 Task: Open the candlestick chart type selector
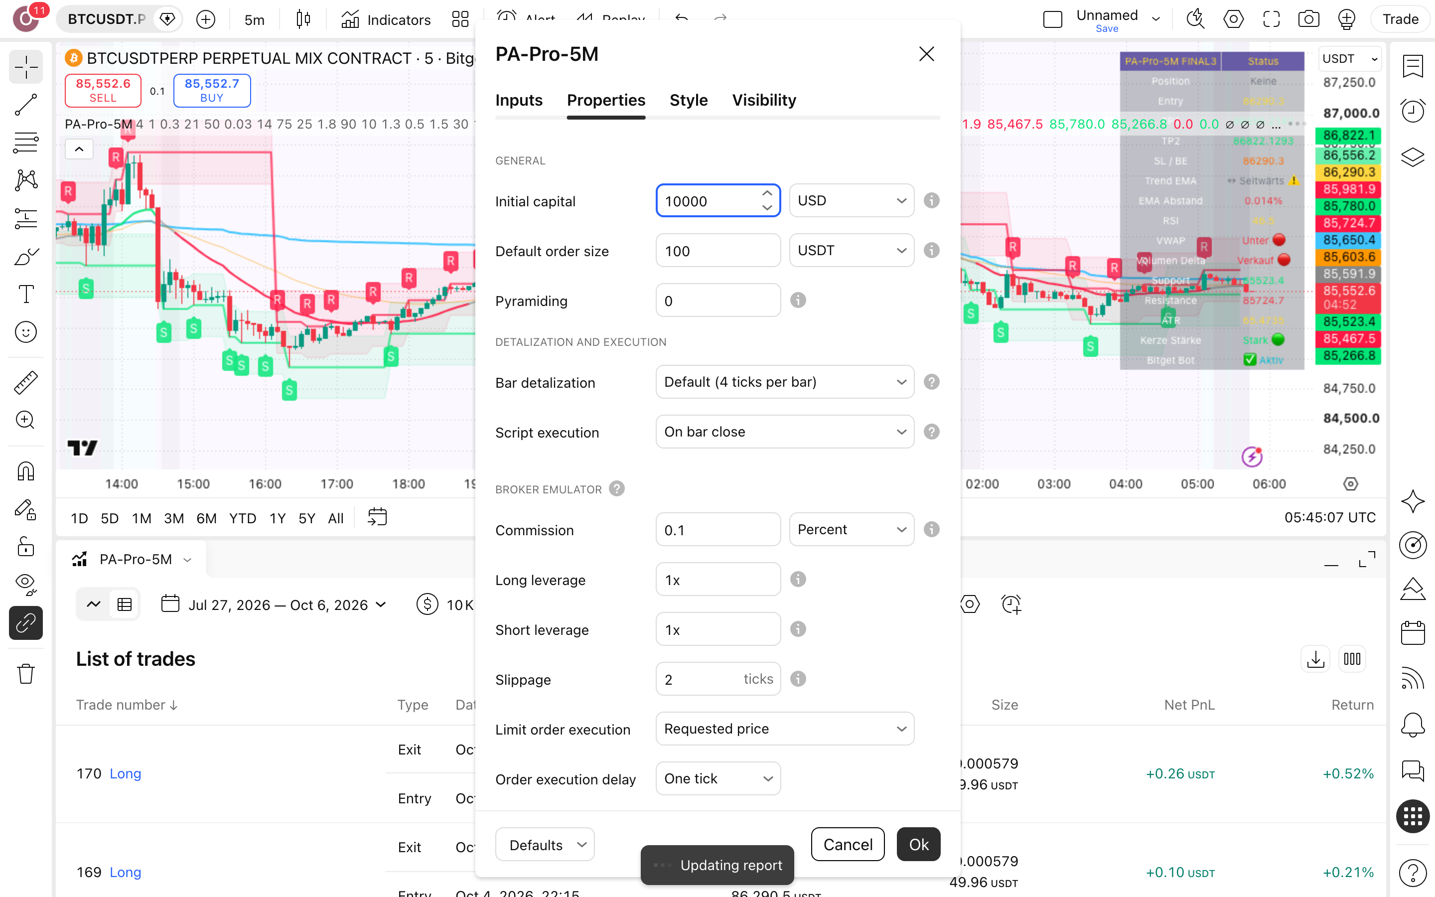pyautogui.click(x=303, y=19)
